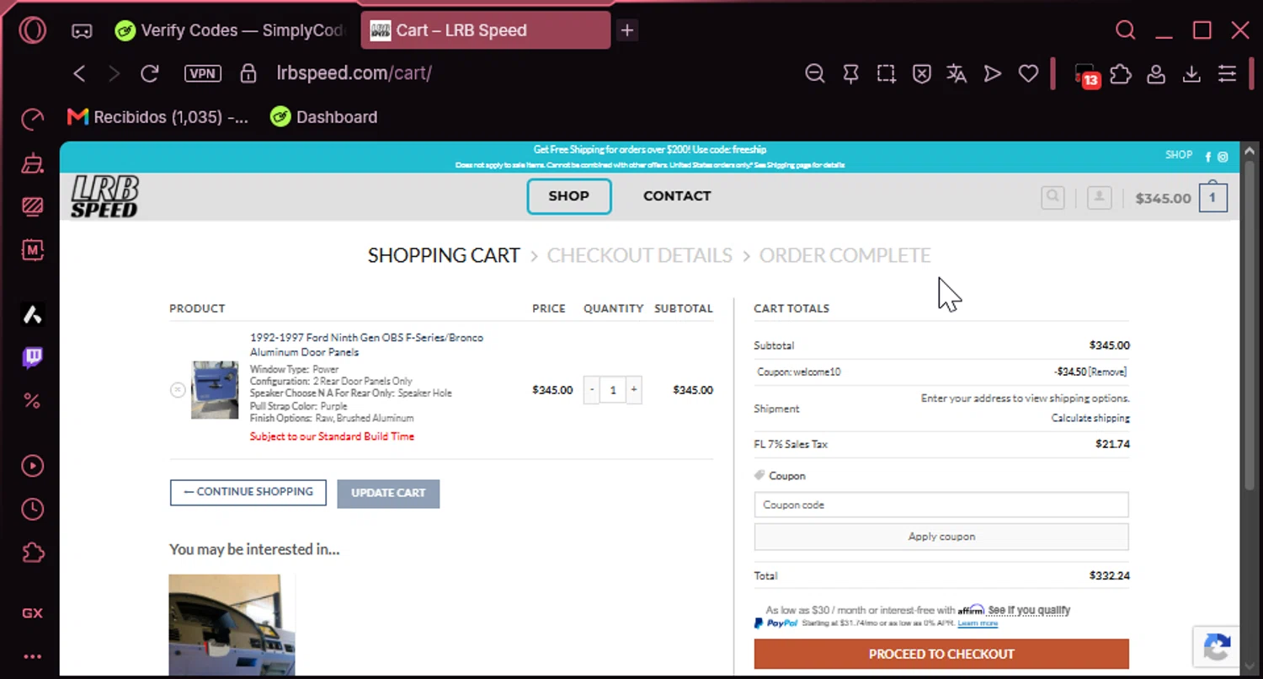Reload the current page
This screenshot has width=1263, height=679.
[x=150, y=73]
